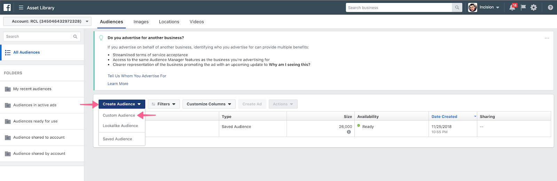This screenshot has height=181, width=557.
Task: Click the Learn More link
Action: tap(118, 84)
